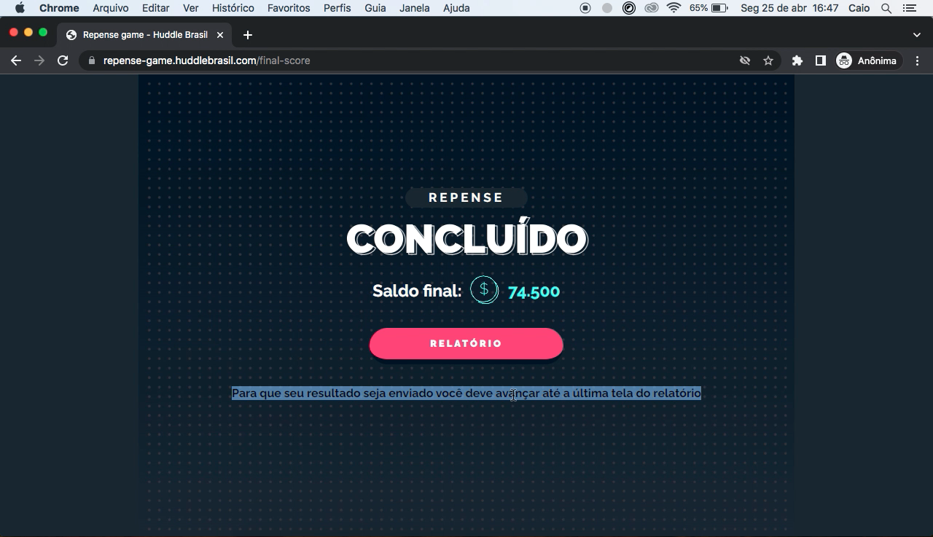The height and width of the screenshot is (537, 933).
Task: Reload the Repense game page
Action: [63, 60]
